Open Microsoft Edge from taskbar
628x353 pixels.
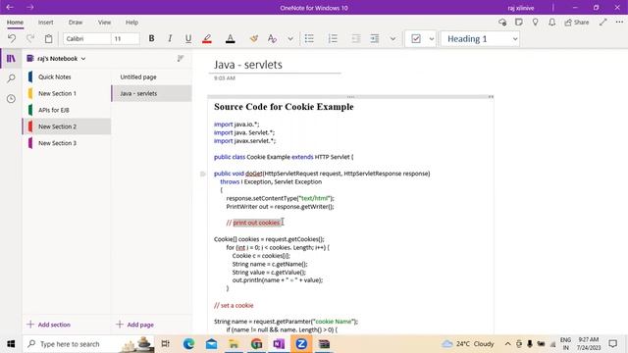click(x=188, y=344)
